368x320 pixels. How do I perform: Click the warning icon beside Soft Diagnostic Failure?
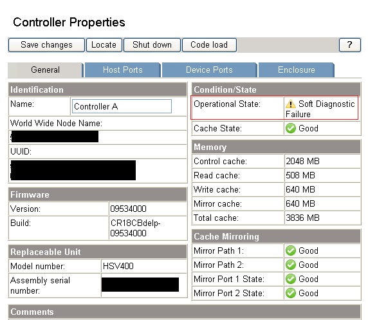coord(291,104)
